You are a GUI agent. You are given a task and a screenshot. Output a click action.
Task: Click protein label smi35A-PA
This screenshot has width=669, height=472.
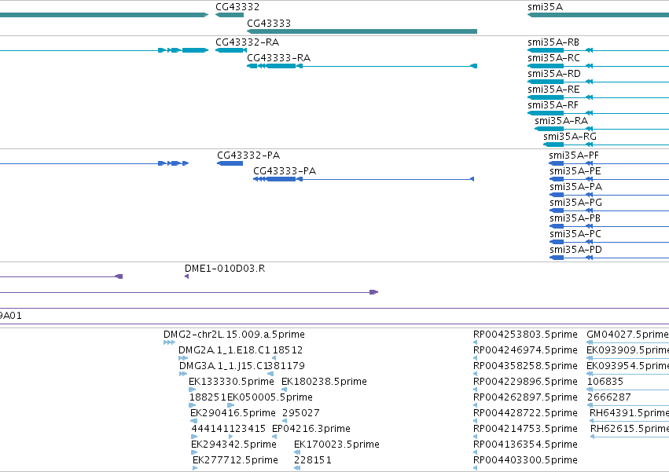click(x=576, y=187)
